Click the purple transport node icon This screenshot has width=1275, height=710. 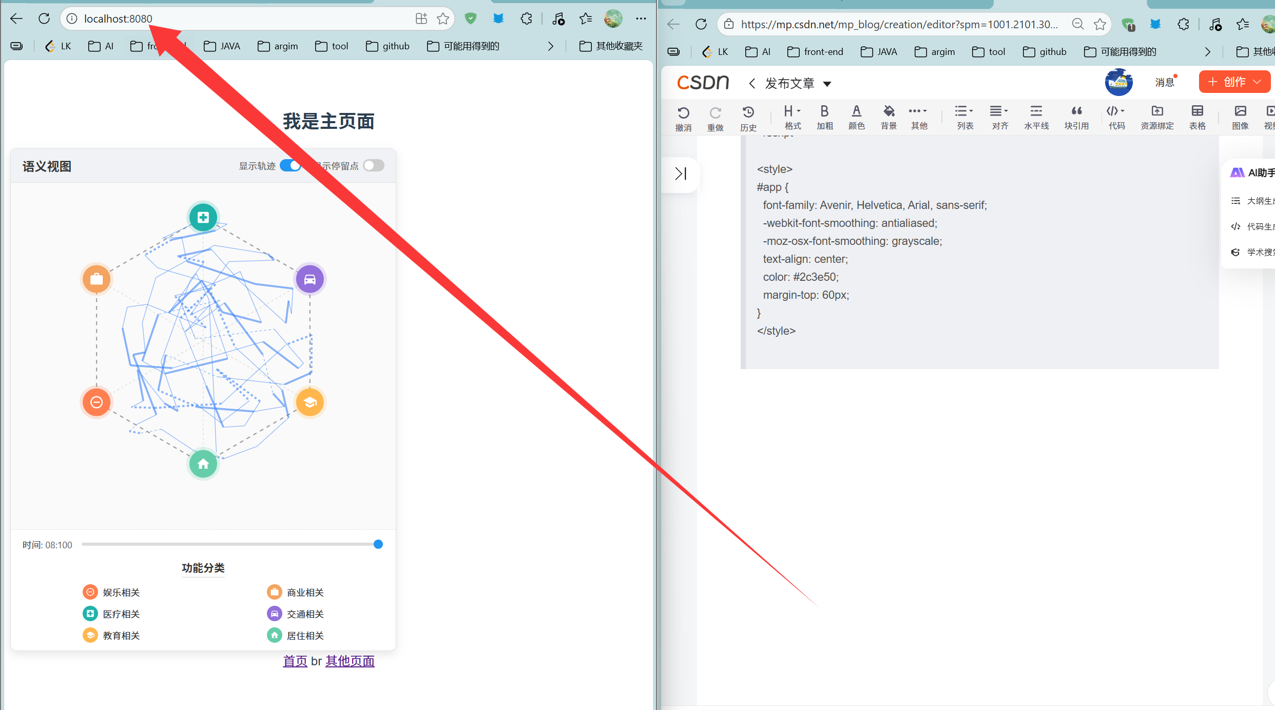coord(310,279)
